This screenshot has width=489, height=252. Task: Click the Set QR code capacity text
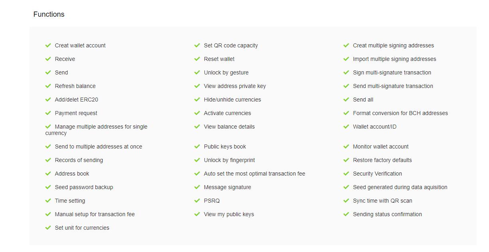click(231, 45)
